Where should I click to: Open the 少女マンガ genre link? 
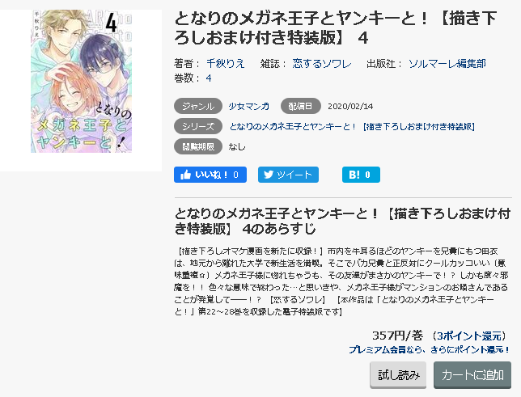(x=249, y=106)
